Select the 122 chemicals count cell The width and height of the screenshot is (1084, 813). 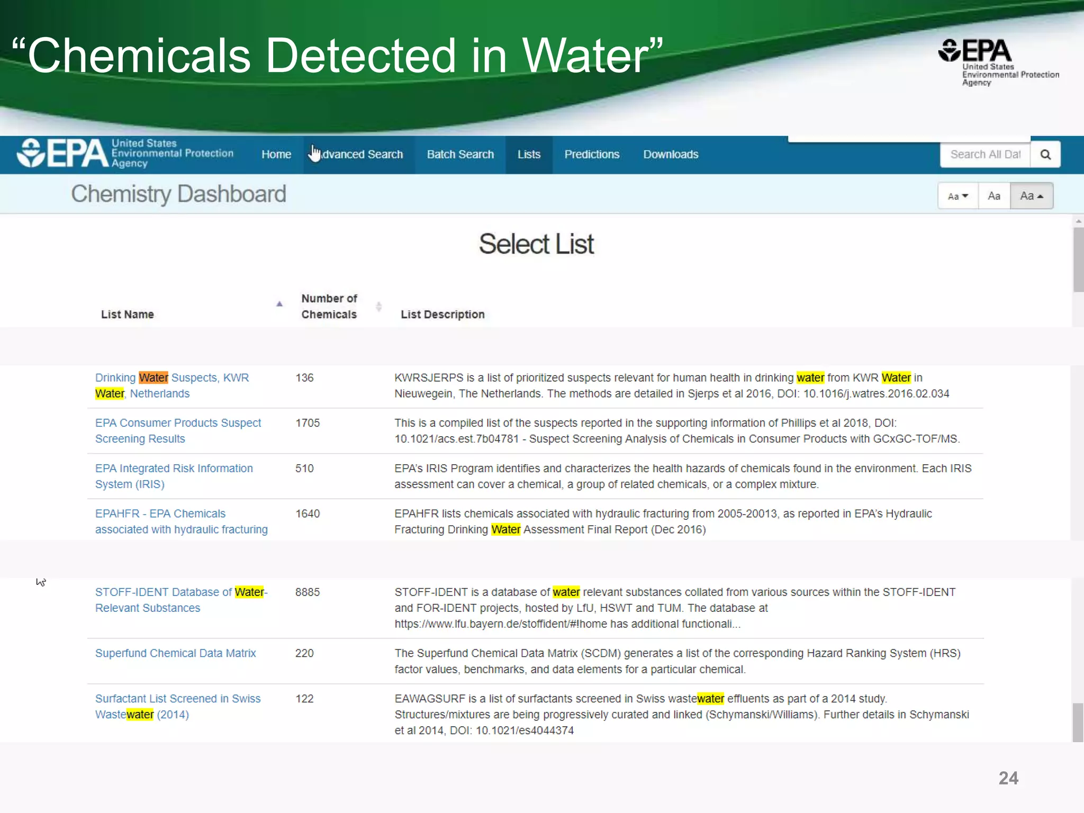304,699
